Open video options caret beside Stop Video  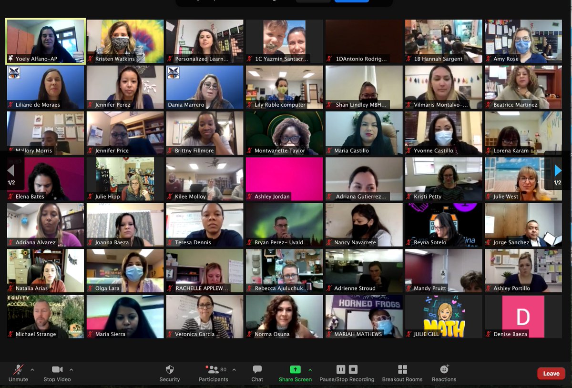coord(71,369)
